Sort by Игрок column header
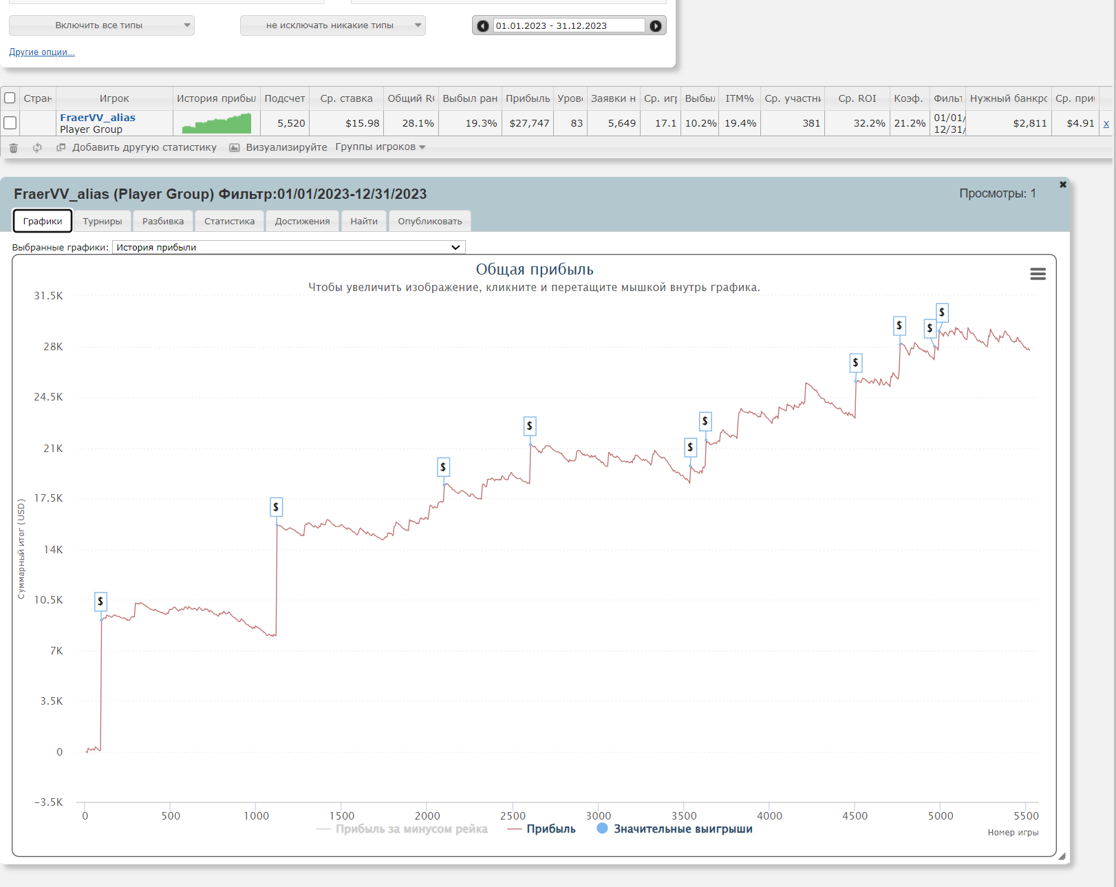 click(114, 98)
